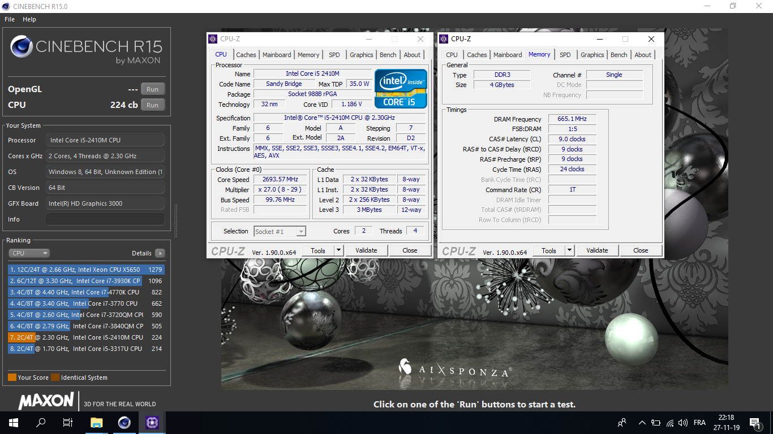Switch to CPU-Z taskbar icon
This screenshot has width=773, height=434.
pos(152,423)
